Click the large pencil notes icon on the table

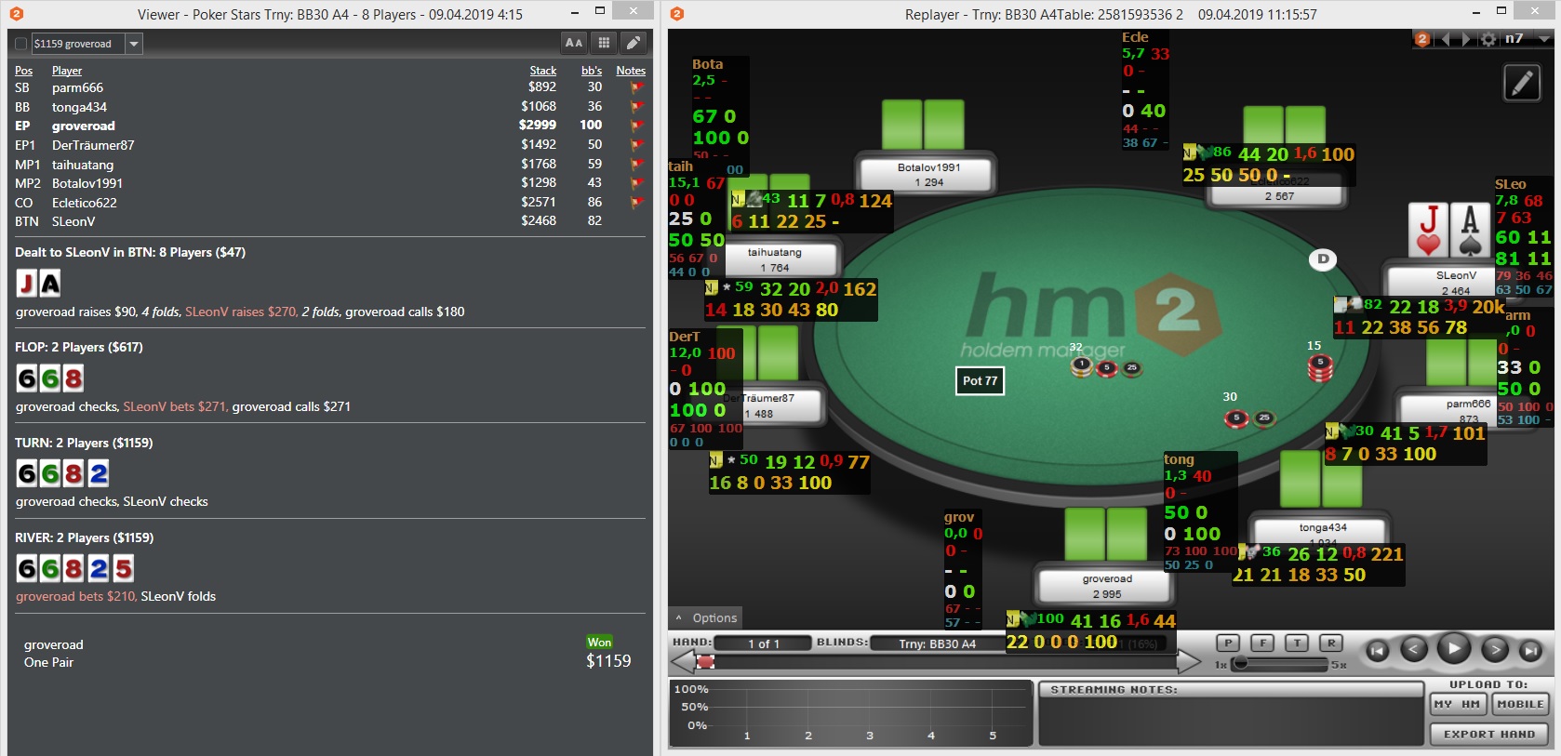pyautogui.click(x=1523, y=84)
